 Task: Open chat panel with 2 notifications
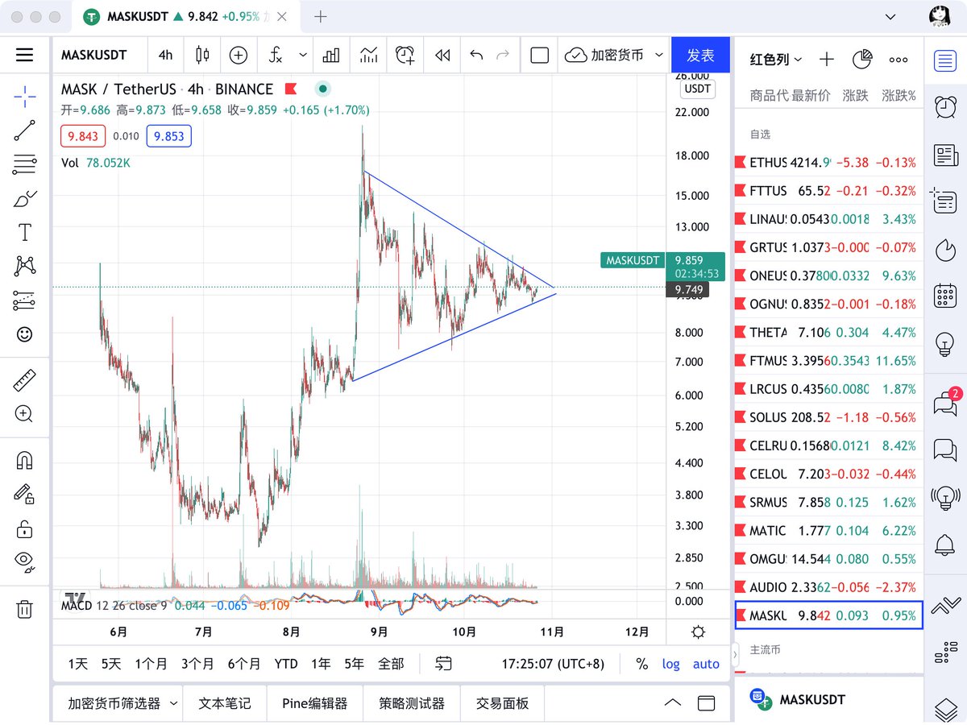pos(945,402)
